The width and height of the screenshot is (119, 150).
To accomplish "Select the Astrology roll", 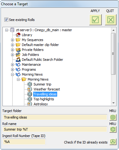I will (x=41, y=104).
